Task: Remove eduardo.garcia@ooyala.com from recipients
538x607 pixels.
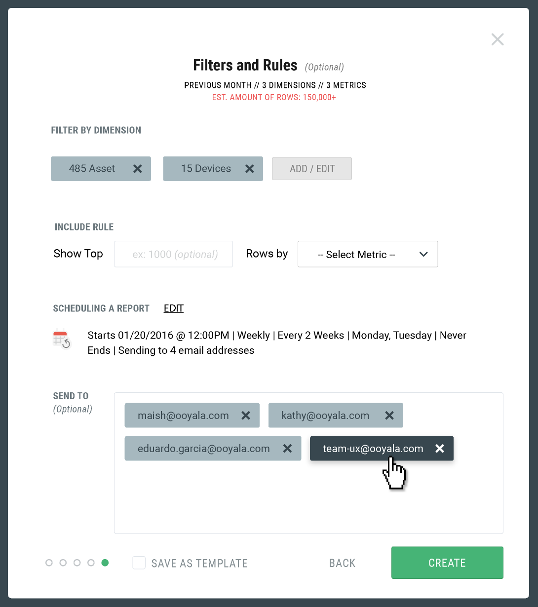Action: pyautogui.click(x=287, y=448)
